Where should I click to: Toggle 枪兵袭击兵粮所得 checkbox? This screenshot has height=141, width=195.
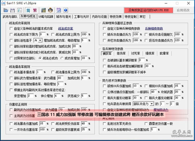pos(105,104)
